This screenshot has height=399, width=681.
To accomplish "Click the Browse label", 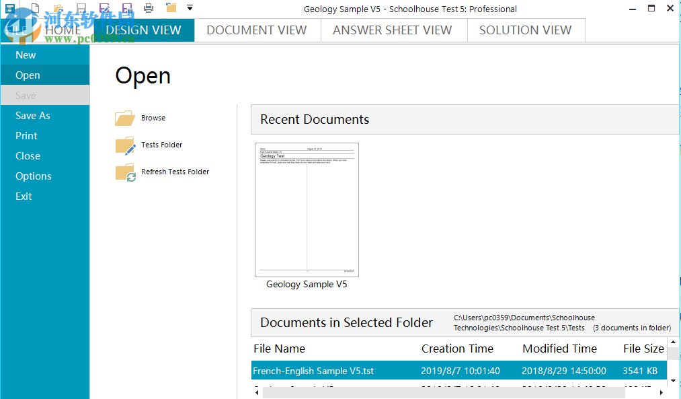I will point(153,118).
